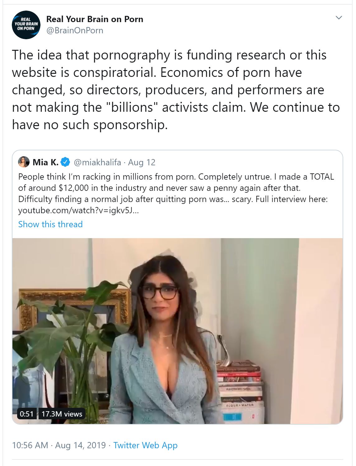
Task: Open the Mia K. display name
Action: click(x=45, y=162)
